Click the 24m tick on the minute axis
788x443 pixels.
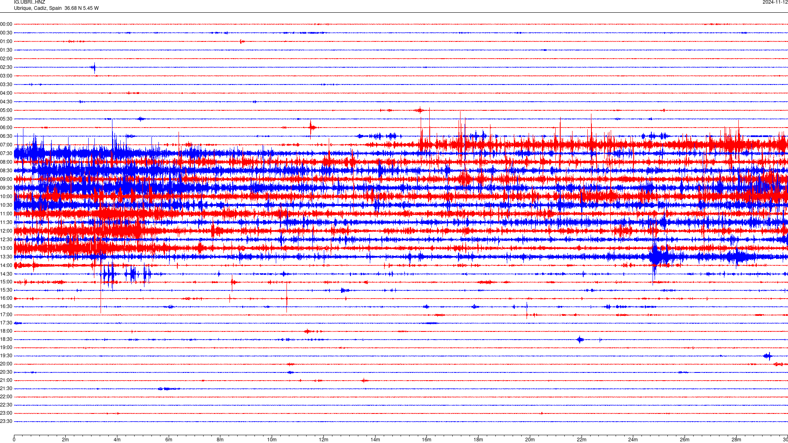(633, 440)
